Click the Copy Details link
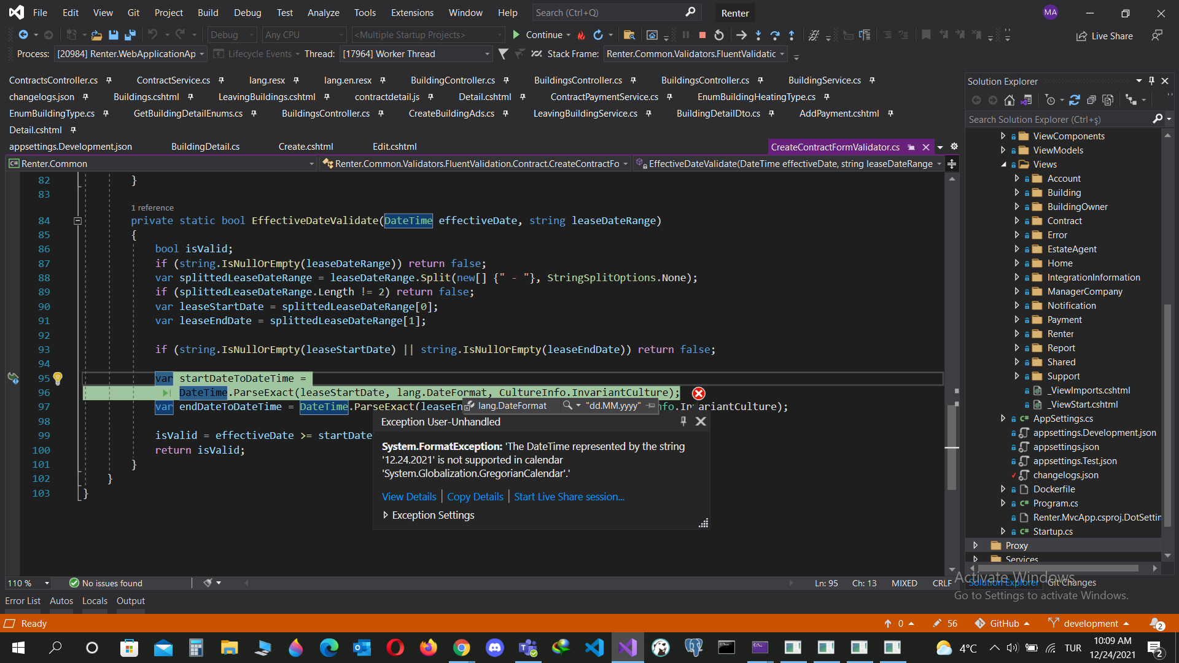Image resolution: width=1179 pixels, height=663 pixels. coord(475,497)
